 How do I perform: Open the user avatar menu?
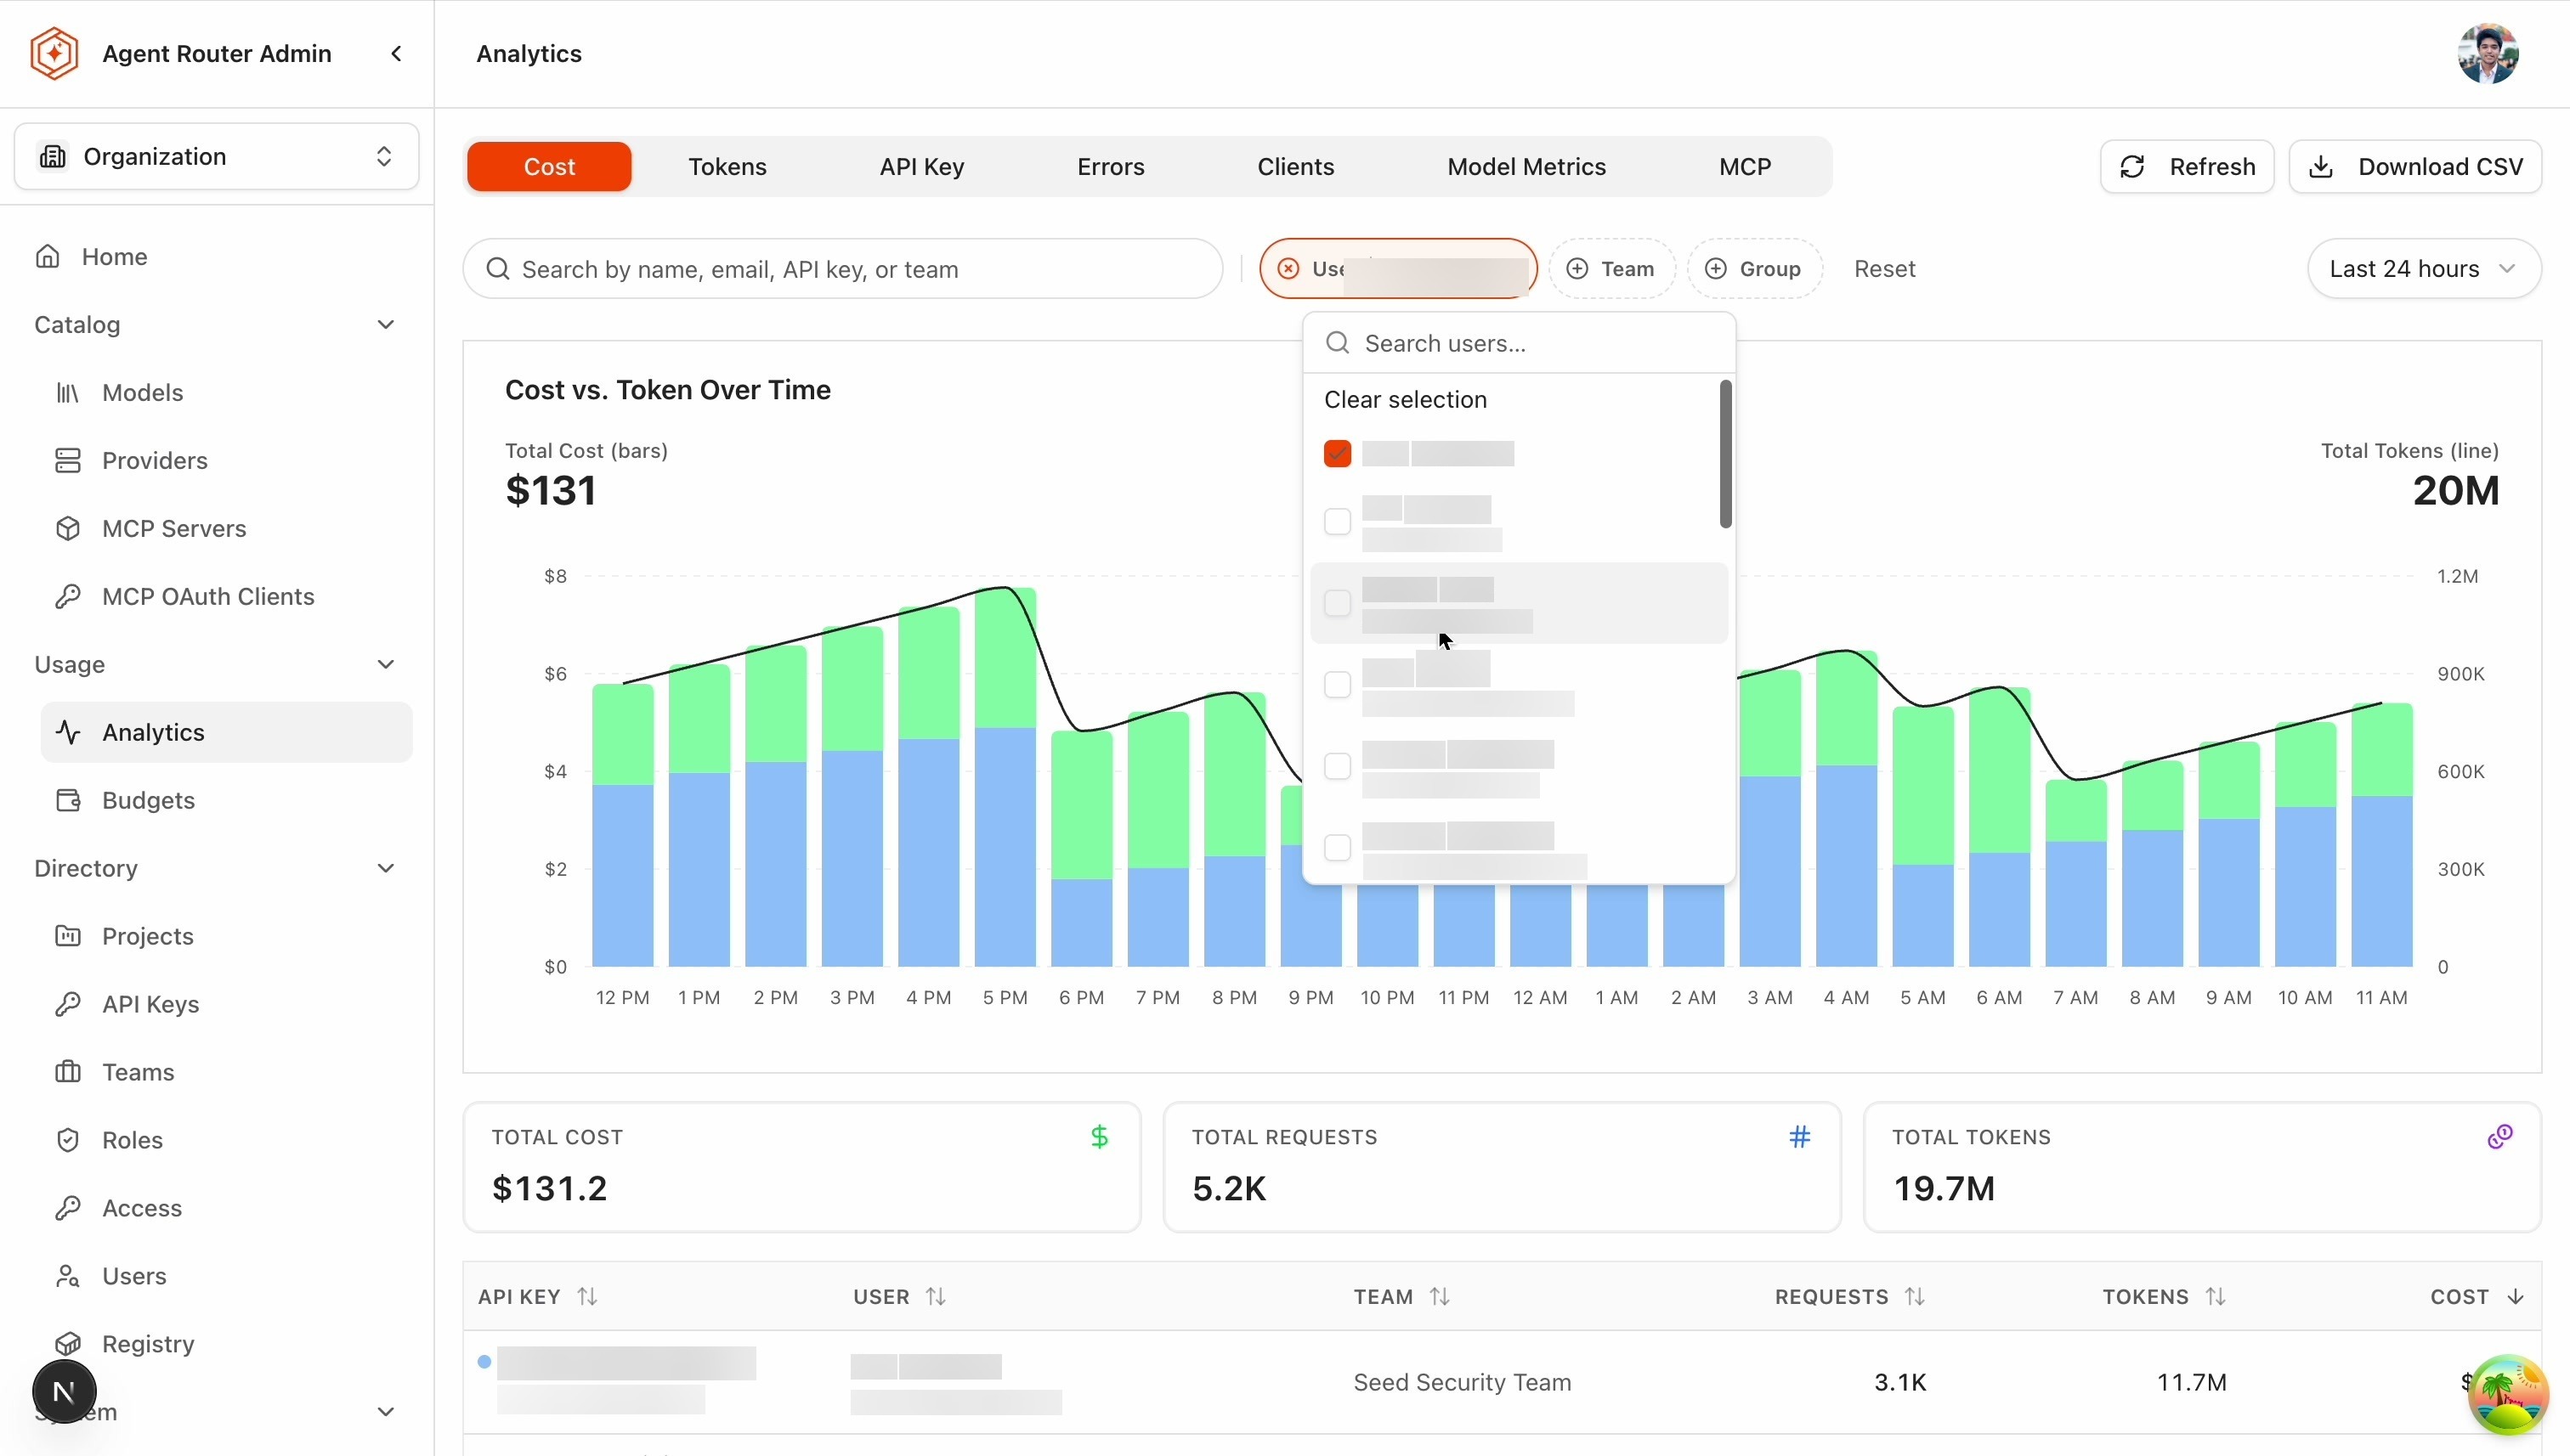[x=2487, y=53]
